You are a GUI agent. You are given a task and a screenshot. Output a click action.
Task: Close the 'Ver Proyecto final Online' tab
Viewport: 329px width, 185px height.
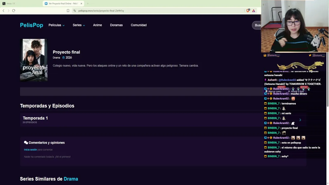pyautogui.click(x=81, y=4)
